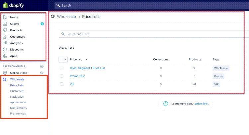
Task: Open Analytics via bar chart icon
Action: tap(5, 43)
